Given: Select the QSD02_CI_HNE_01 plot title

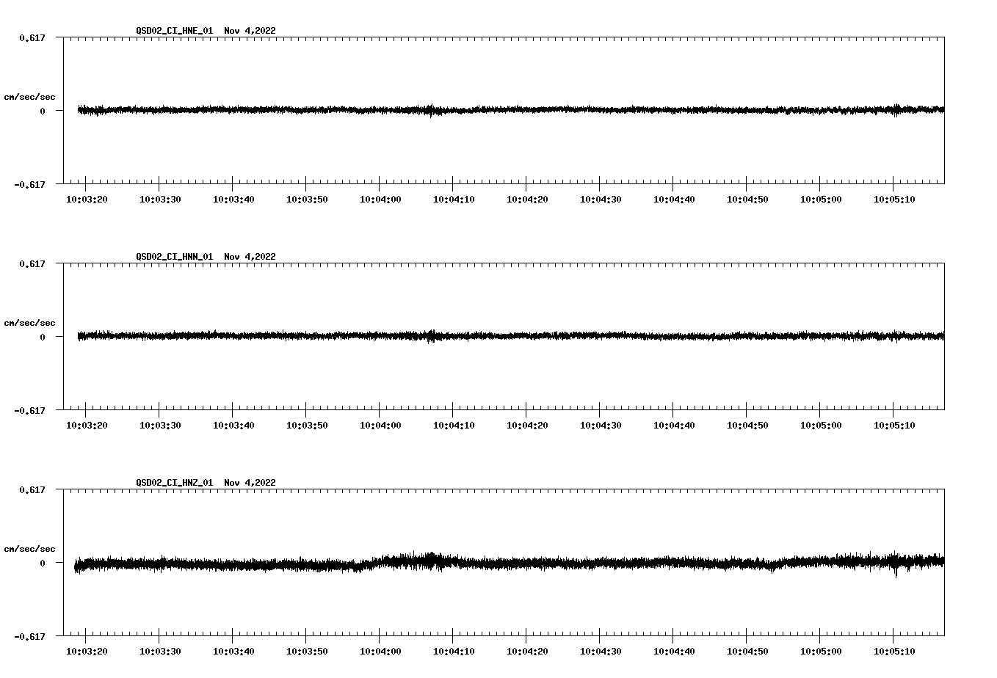Looking at the screenshot, I should click(x=206, y=31).
